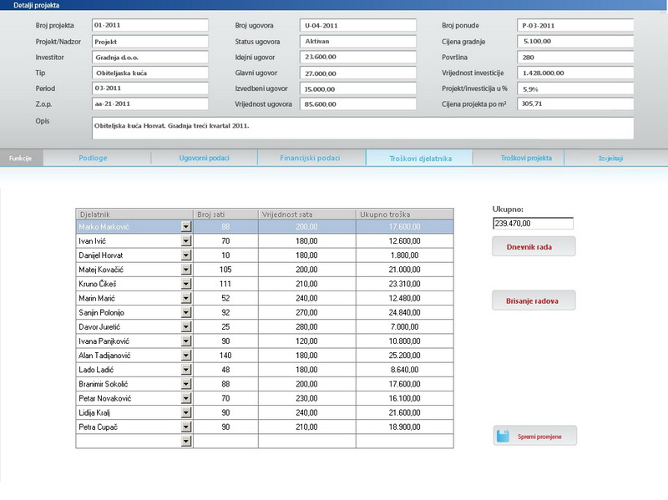Edit the Broj ponude field
Image resolution: width=668 pixels, height=500 pixels.
(575, 25)
